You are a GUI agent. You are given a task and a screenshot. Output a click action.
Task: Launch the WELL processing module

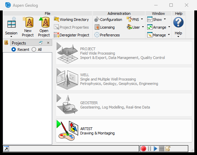point(124,79)
